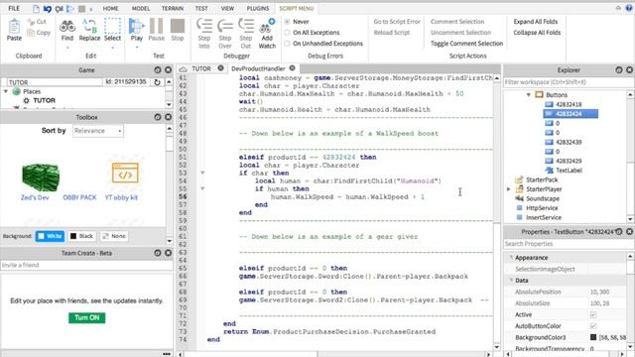The width and height of the screenshot is (635, 357).
Task: Close the DevProductHandler script tab
Action: (292, 68)
